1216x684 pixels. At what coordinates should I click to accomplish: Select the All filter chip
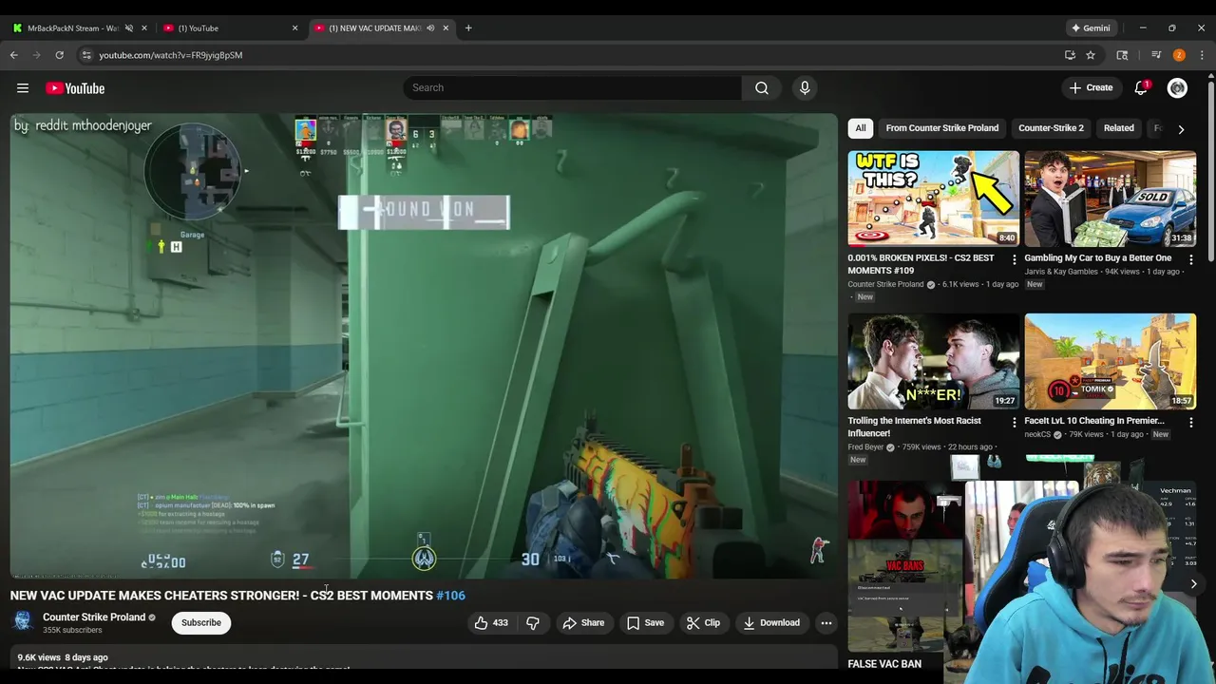pyautogui.click(x=861, y=128)
